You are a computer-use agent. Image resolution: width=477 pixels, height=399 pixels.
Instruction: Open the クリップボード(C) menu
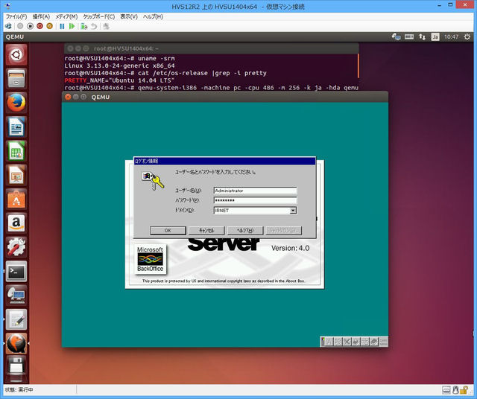point(99,16)
